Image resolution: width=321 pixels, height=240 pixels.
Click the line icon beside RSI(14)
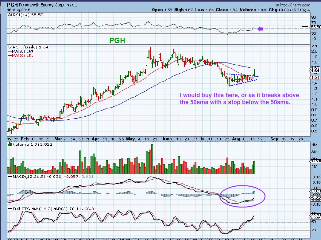pyautogui.click(x=10, y=15)
